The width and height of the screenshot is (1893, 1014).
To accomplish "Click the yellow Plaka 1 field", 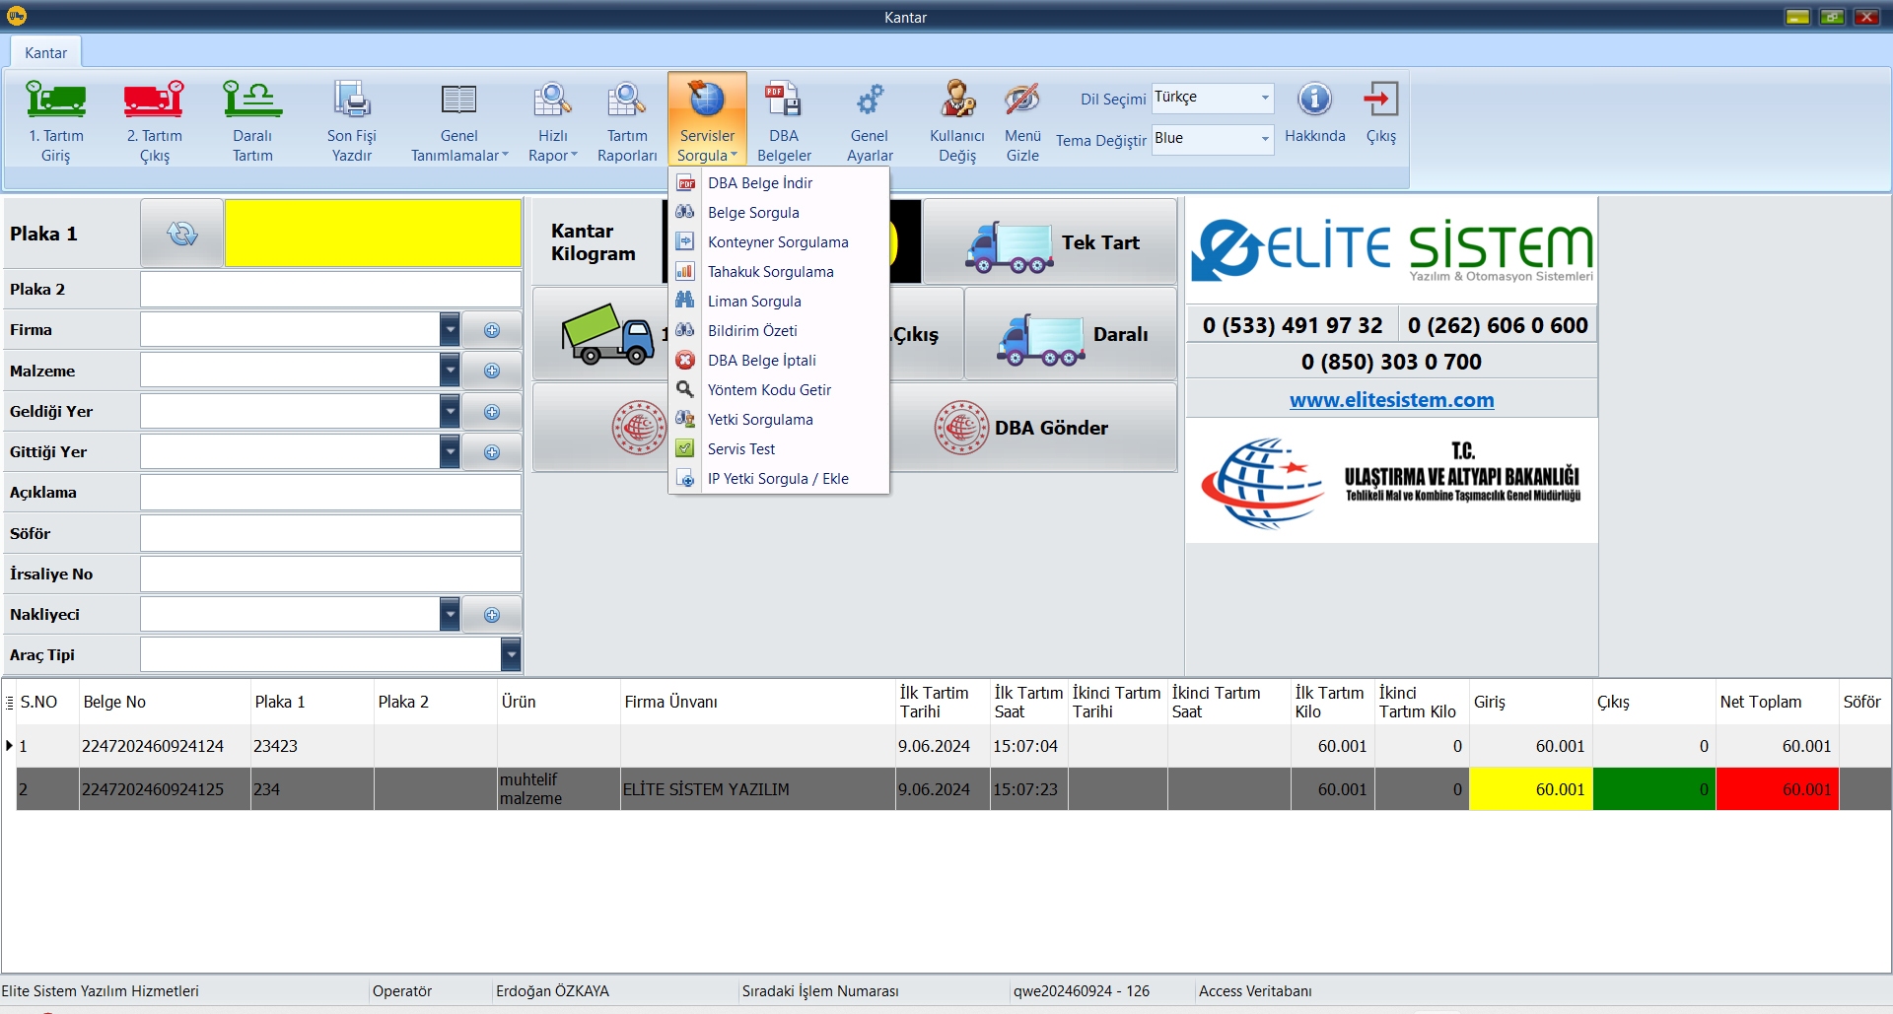I will click(373, 234).
